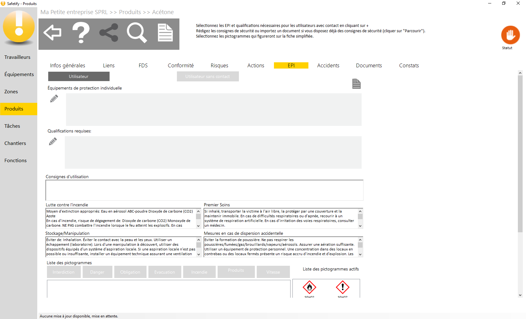This screenshot has height=319, width=526.
Task: Click the update status message at bottom
Action: point(79,316)
